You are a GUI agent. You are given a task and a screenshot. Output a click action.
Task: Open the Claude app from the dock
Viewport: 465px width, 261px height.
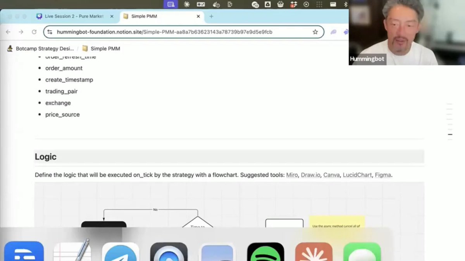[314, 252]
